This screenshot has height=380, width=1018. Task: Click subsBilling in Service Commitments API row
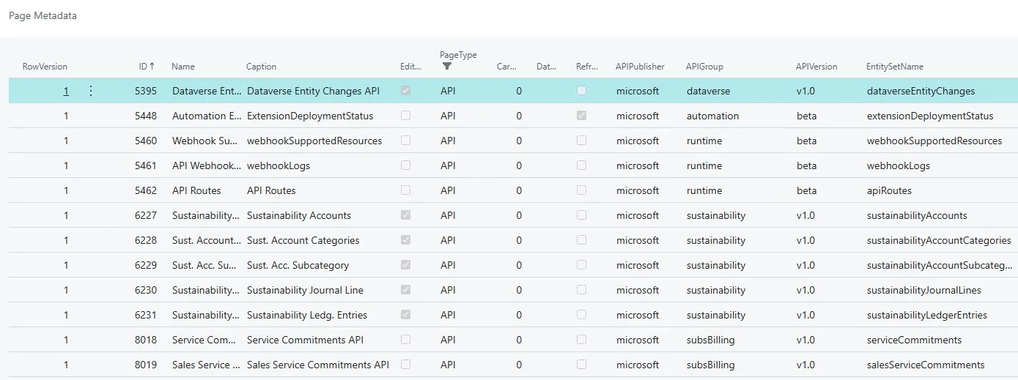(711, 340)
